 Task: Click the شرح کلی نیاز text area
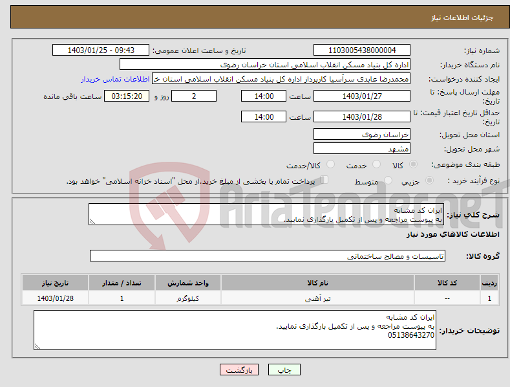point(266,214)
